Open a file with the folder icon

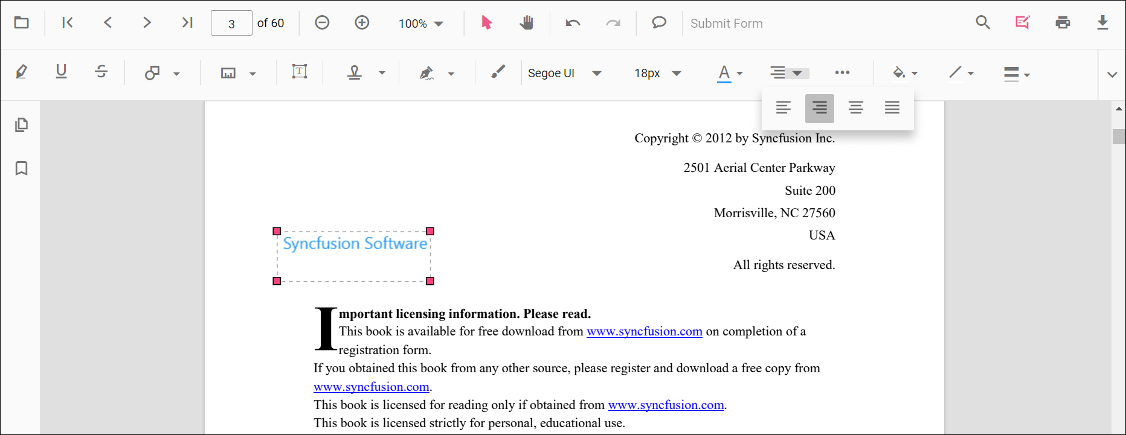pyautogui.click(x=22, y=23)
